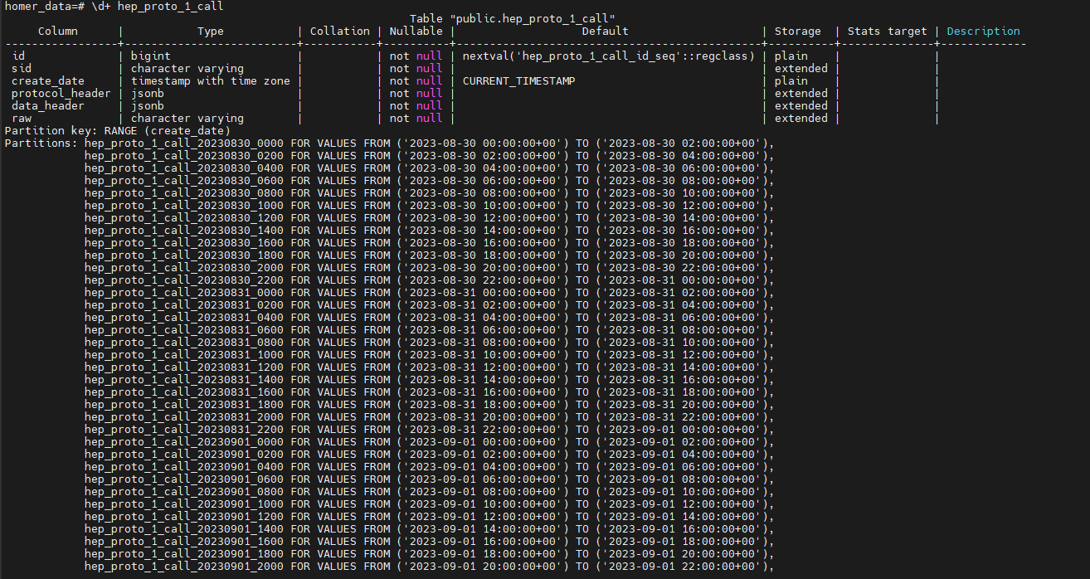Select the raw column name
The height and width of the screenshot is (579, 1090).
[22, 118]
